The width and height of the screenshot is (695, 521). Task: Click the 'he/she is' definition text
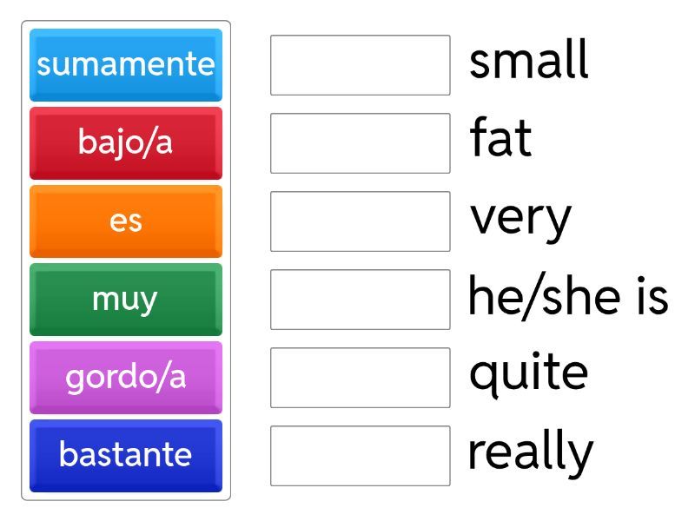coord(568,296)
